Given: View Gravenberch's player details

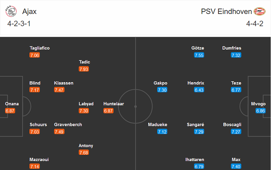Looking at the screenshot, I should tap(68, 125).
